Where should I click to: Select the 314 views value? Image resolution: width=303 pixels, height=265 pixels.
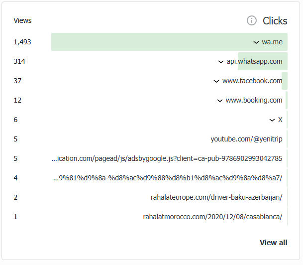19,61
